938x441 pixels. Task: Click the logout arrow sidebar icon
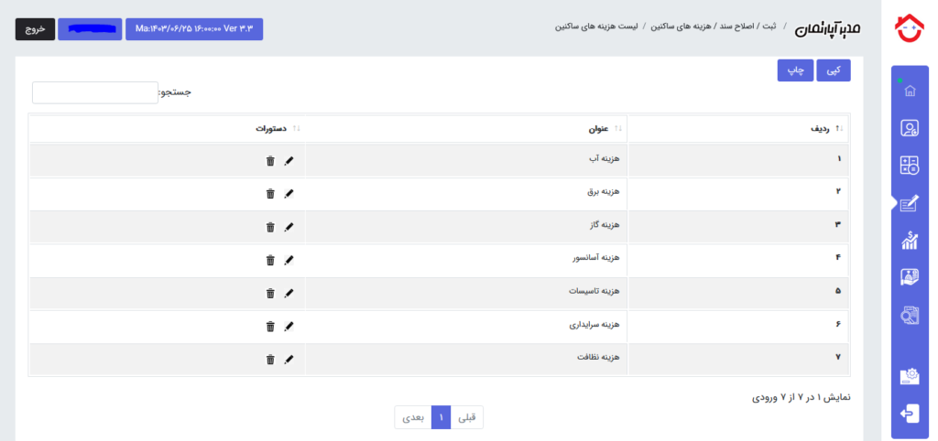(910, 414)
